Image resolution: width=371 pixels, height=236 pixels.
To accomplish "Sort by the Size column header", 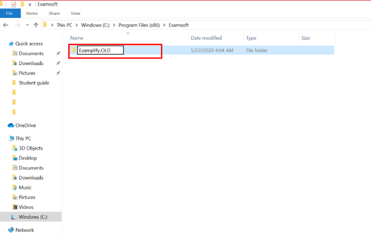I will point(306,38).
